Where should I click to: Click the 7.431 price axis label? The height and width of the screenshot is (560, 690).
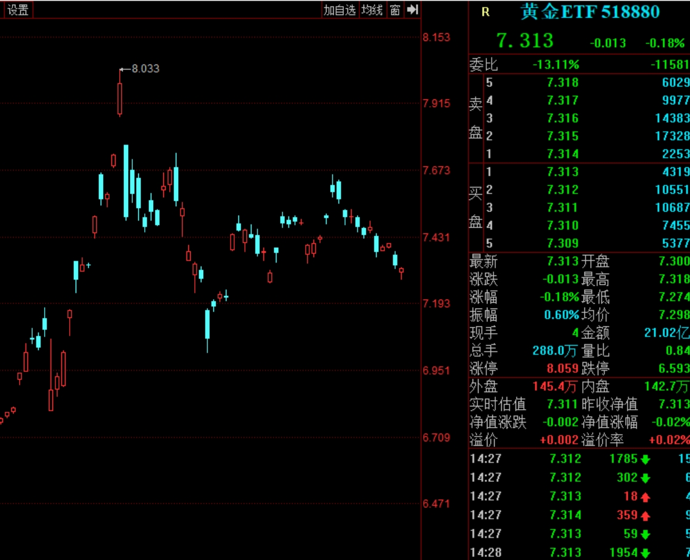pos(436,238)
